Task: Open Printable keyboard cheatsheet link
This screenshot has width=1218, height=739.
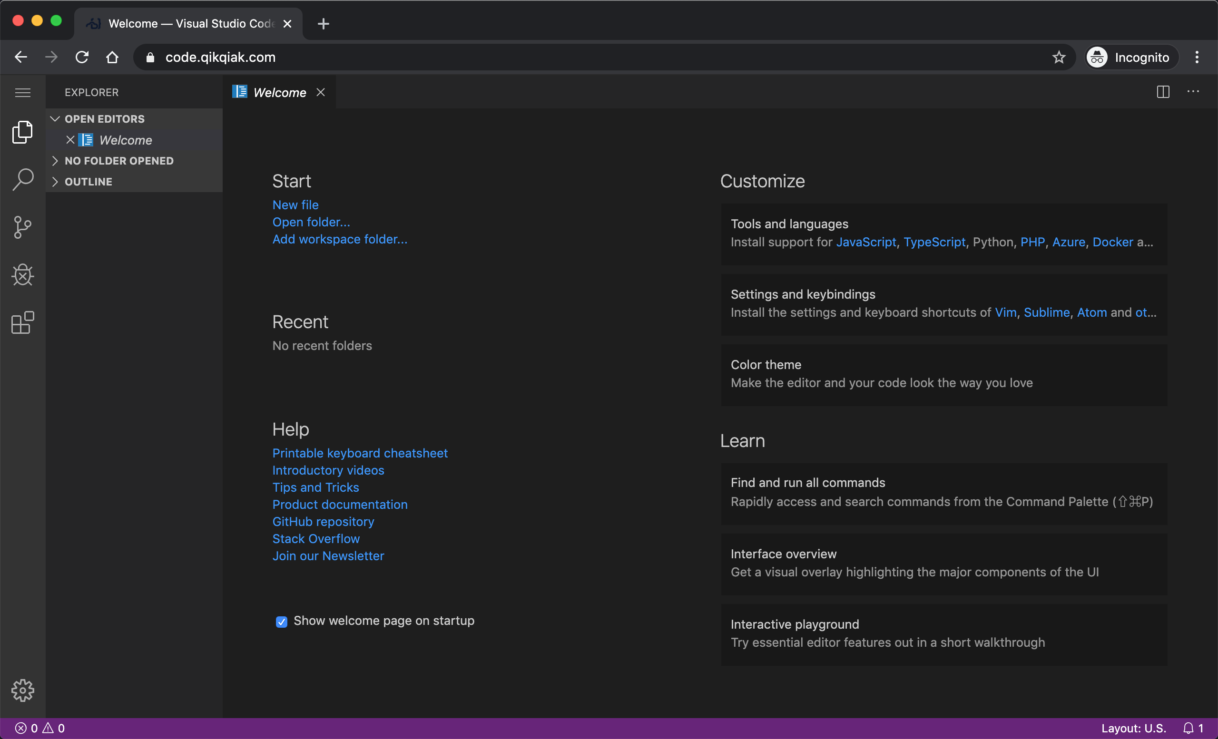Action: tap(360, 453)
